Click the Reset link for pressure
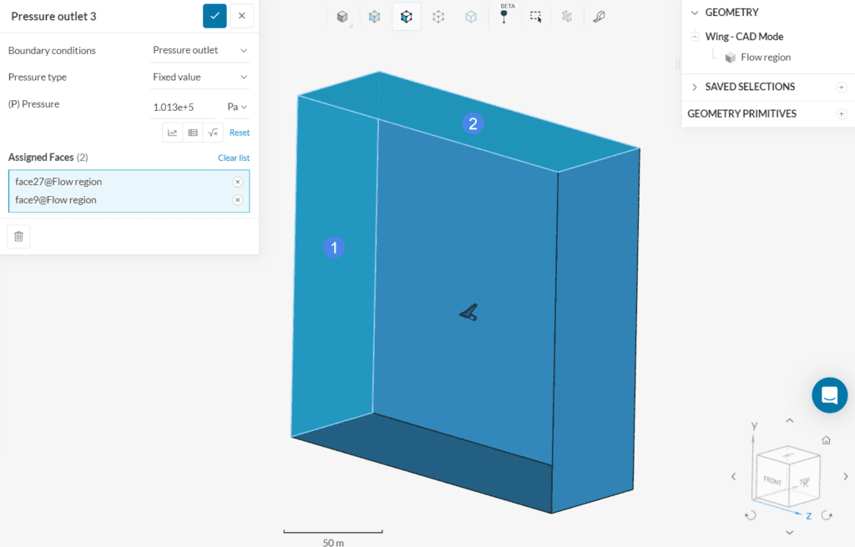Screen dimensions: 855x547 (x=240, y=133)
